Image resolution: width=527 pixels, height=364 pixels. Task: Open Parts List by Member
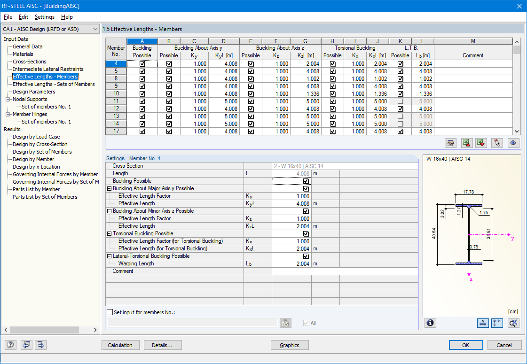[36, 189]
